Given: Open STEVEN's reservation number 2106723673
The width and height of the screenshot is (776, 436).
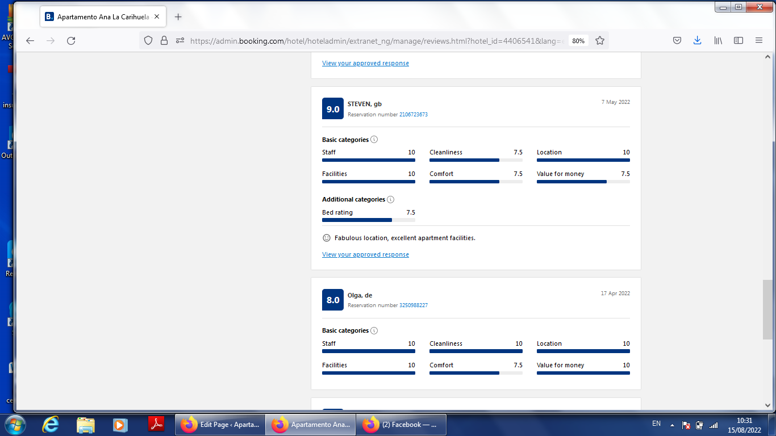Looking at the screenshot, I should (x=413, y=115).
